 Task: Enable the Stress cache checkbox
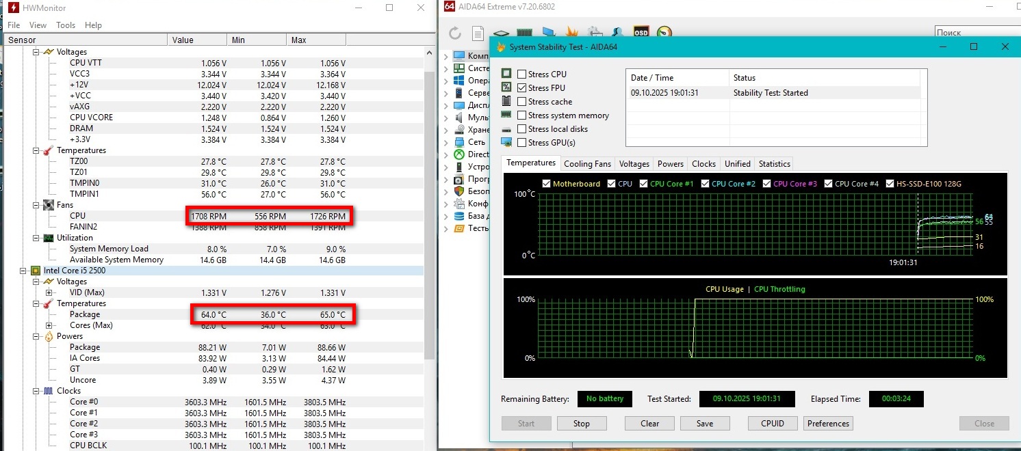pyautogui.click(x=522, y=101)
